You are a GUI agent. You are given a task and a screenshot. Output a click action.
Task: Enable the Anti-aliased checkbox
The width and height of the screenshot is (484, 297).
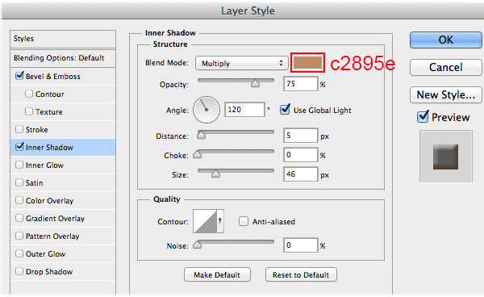[244, 221]
